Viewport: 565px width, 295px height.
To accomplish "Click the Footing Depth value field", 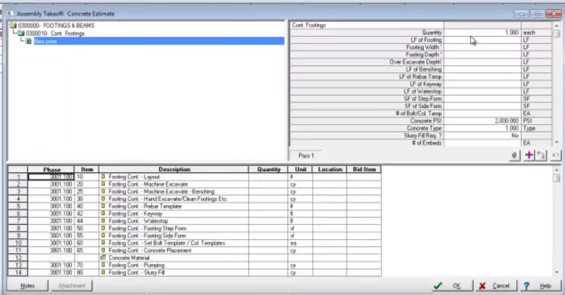I will point(482,54).
